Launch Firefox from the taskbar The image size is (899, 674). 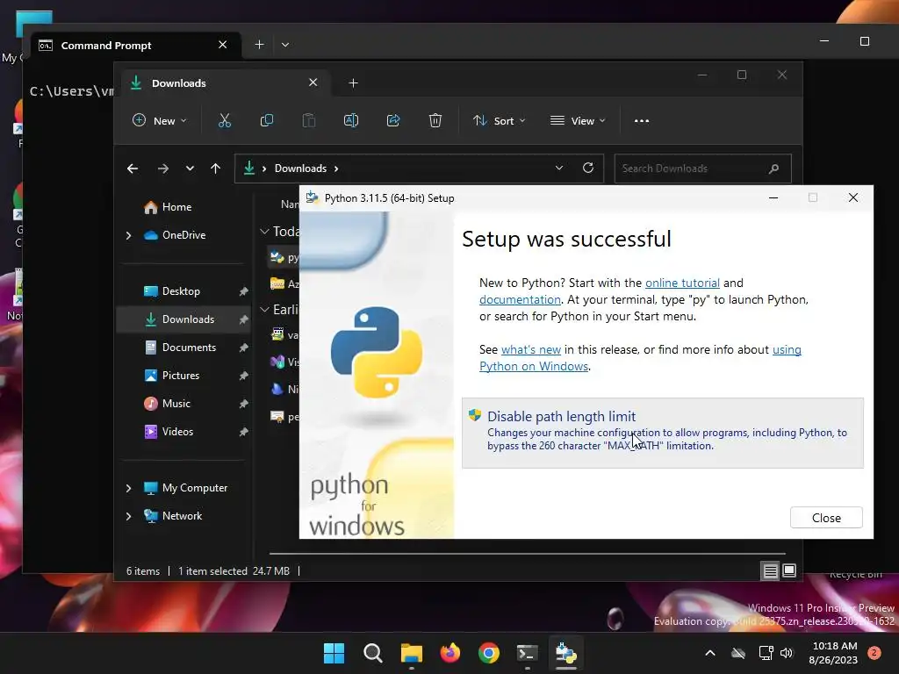450,653
